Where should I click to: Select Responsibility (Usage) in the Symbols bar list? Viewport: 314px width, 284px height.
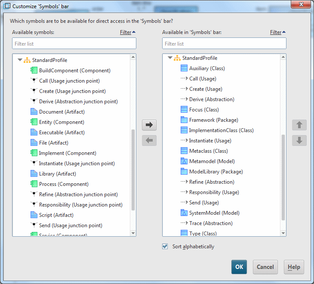coord(214,192)
